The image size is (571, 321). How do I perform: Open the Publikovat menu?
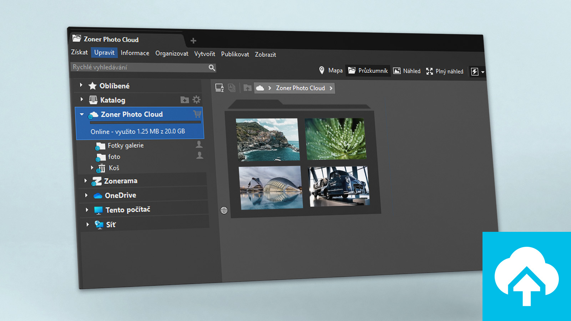click(235, 54)
